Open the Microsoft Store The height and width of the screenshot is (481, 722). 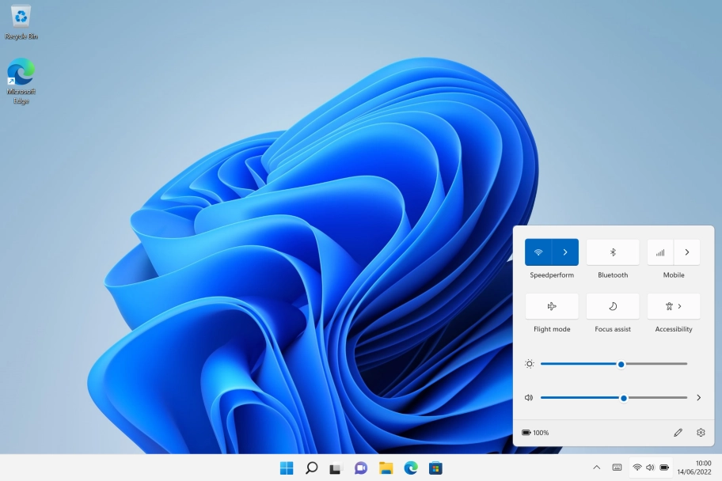pos(434,468)
